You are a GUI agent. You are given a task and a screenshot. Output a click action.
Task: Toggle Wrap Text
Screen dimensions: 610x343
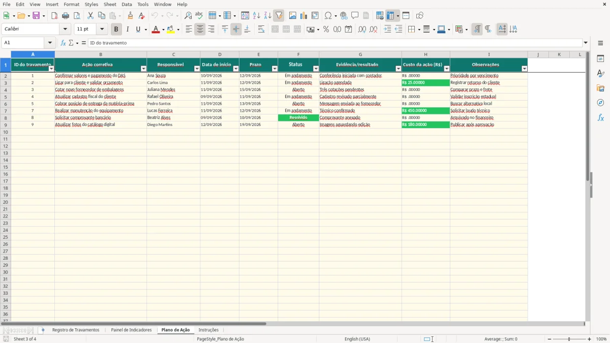261,29
